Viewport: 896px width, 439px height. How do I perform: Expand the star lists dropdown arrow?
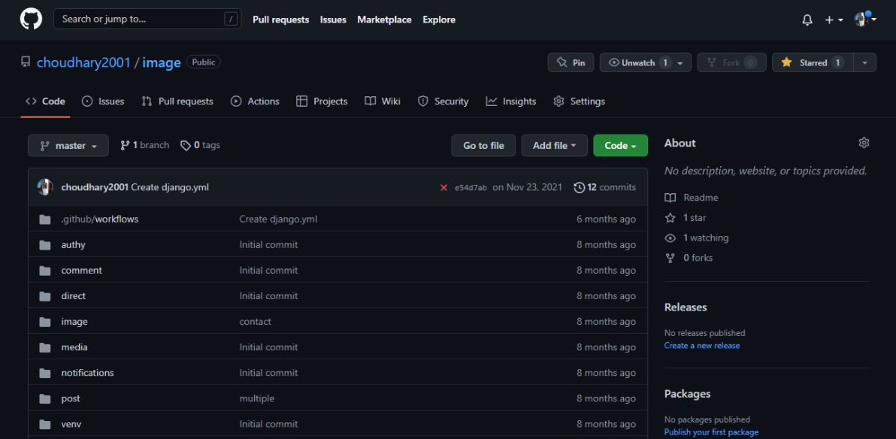864,62
